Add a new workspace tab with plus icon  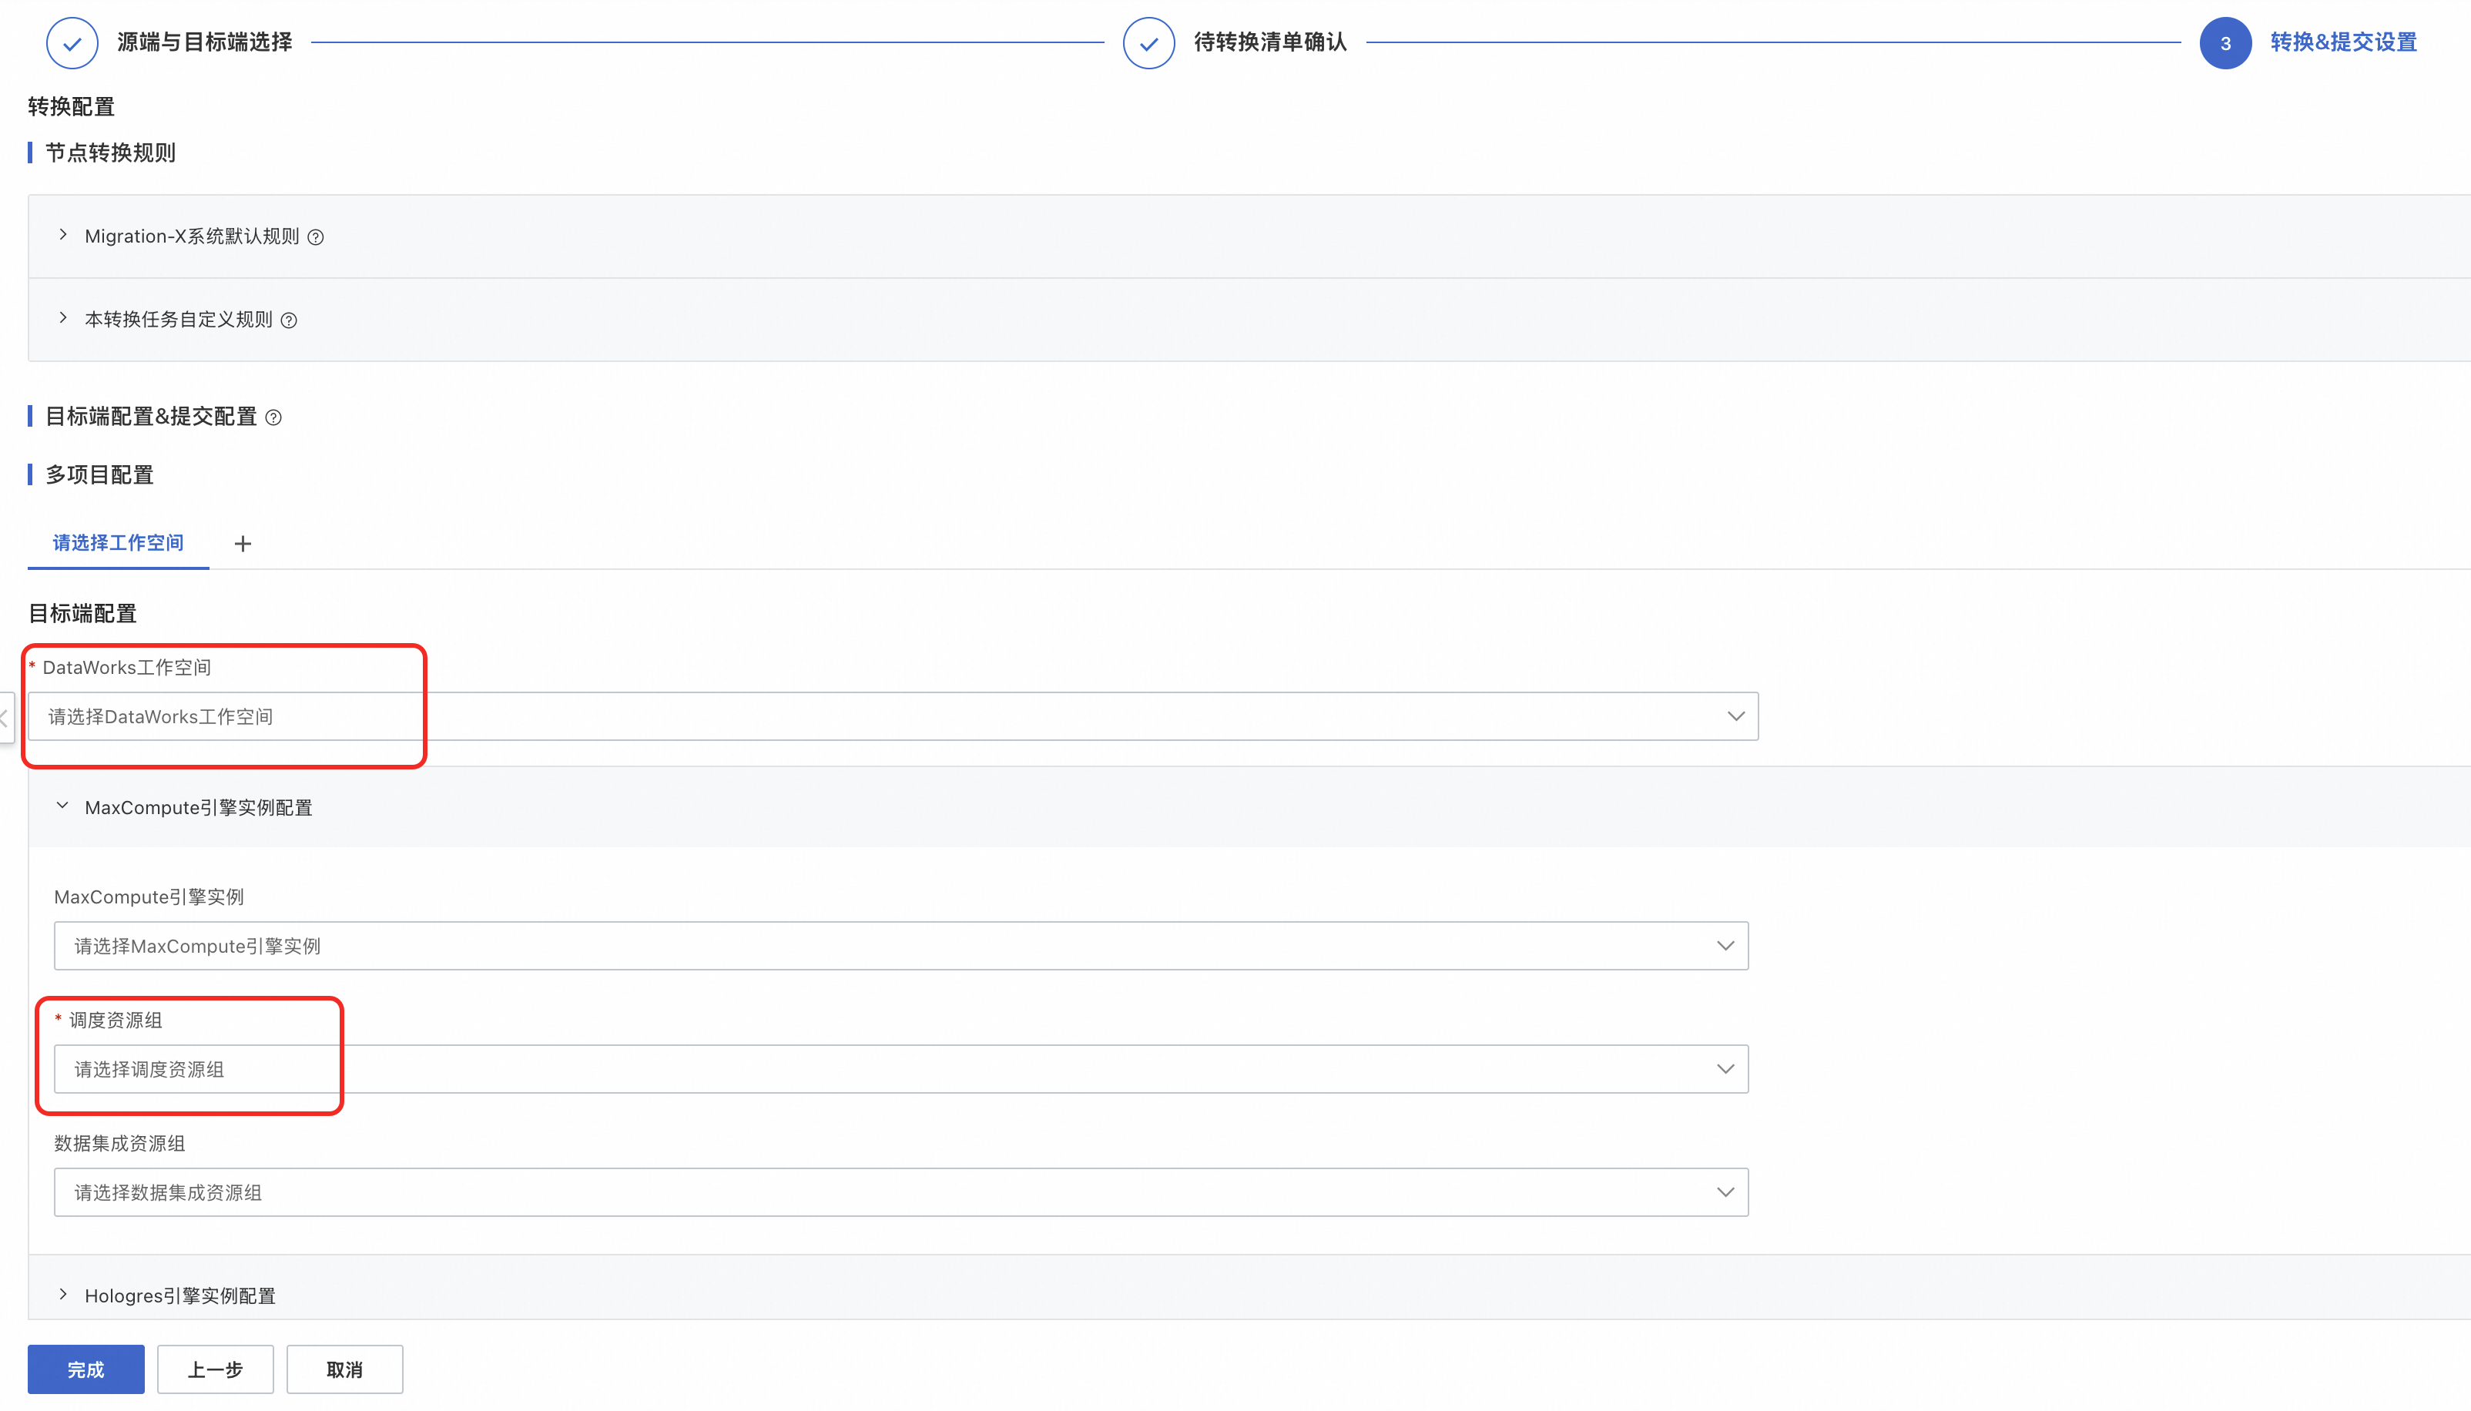243,544
